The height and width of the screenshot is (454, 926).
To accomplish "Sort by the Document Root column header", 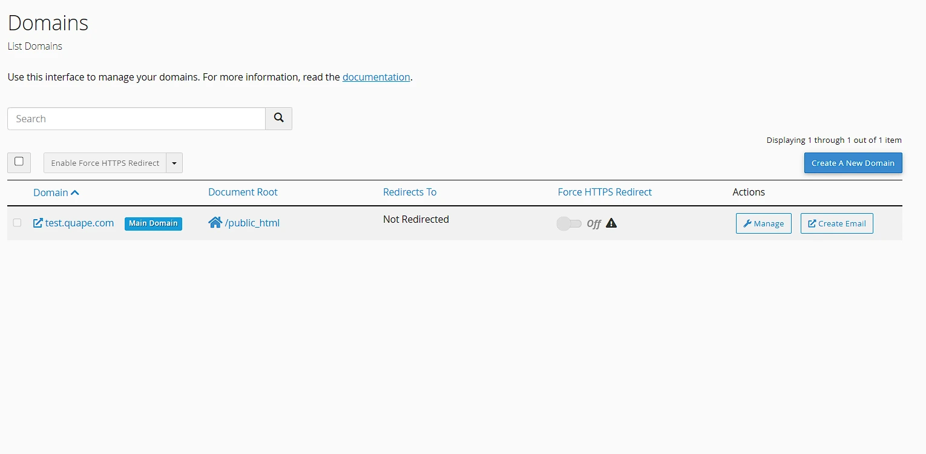I will [243, 192].
